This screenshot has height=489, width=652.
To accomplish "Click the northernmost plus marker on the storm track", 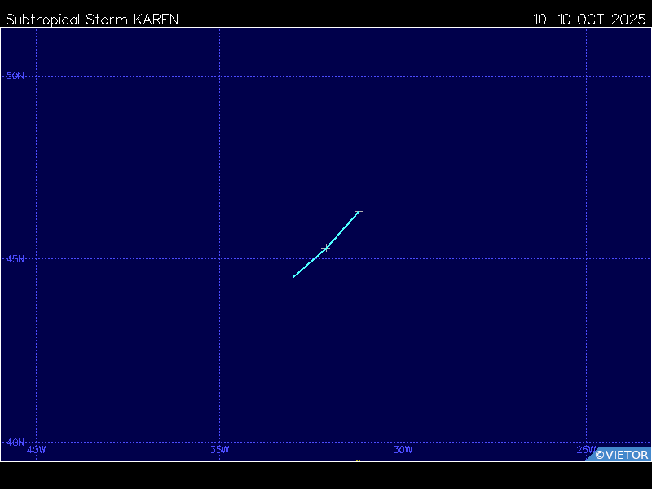I will pyautogui.click(x=358, y=212).
